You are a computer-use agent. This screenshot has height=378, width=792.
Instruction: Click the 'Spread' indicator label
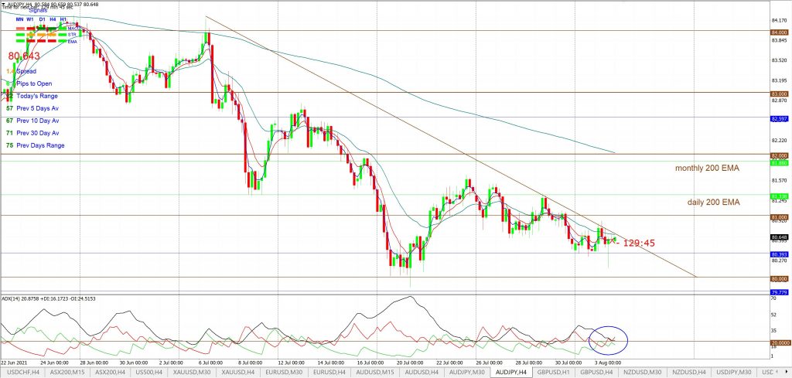click(x=26, y=71)
